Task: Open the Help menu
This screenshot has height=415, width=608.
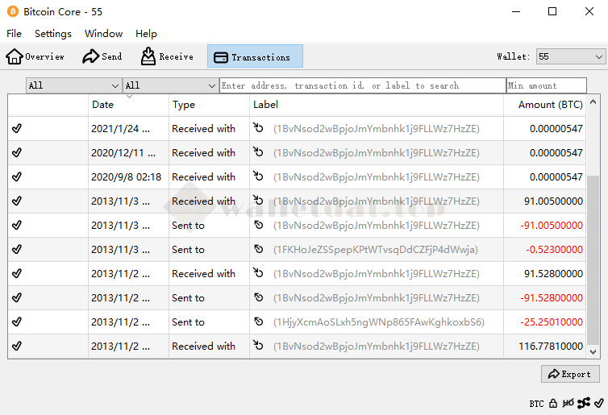Action: [146, 34]
